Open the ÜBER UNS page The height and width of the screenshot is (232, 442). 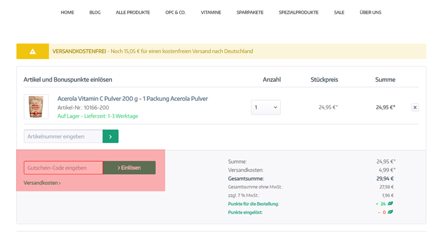[x=370, y=13]
